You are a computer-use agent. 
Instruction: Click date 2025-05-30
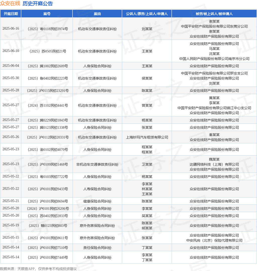tap(11, 78)
